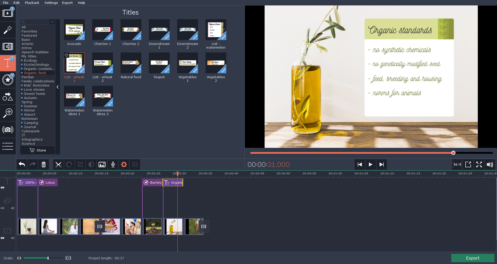Viewport: 497px width, 264px height.
Task: Select the Split tool (scissors)
Action: 59,164
